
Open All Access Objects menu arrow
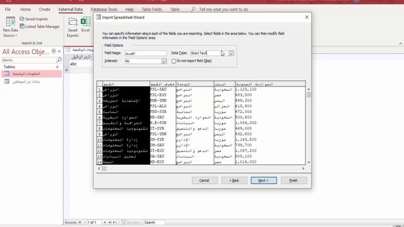tap(54, 51)
